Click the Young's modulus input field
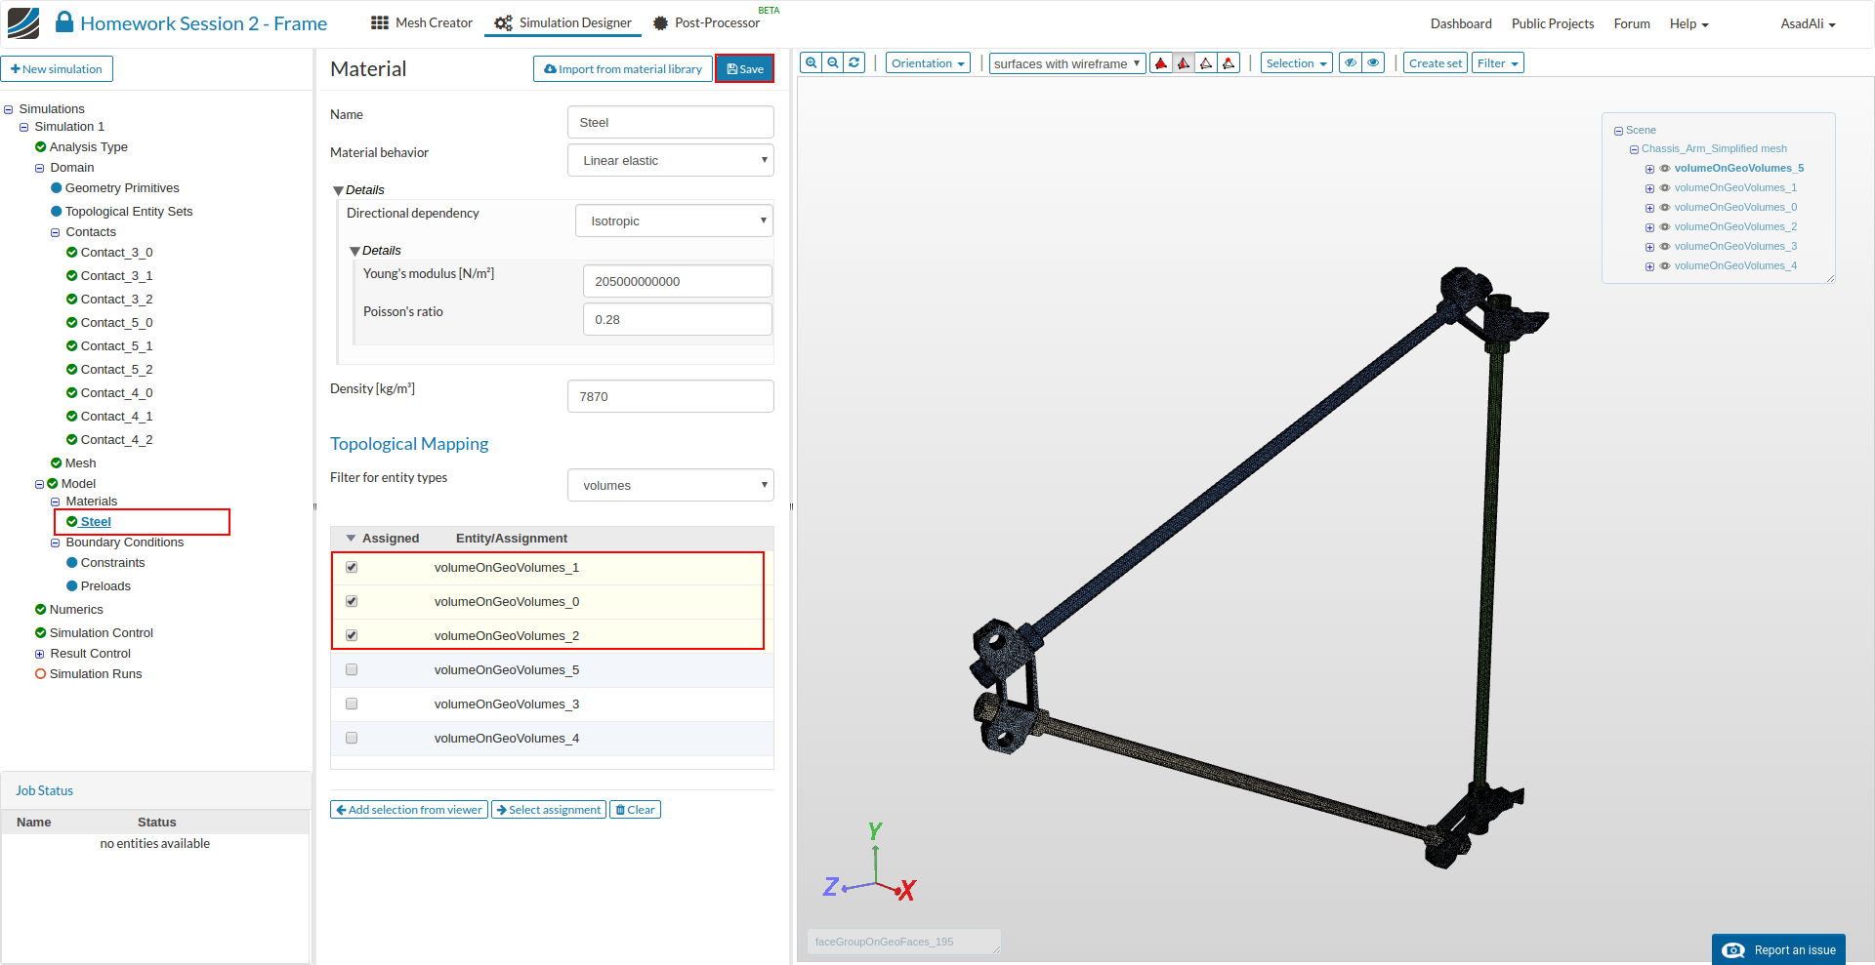 678,281
